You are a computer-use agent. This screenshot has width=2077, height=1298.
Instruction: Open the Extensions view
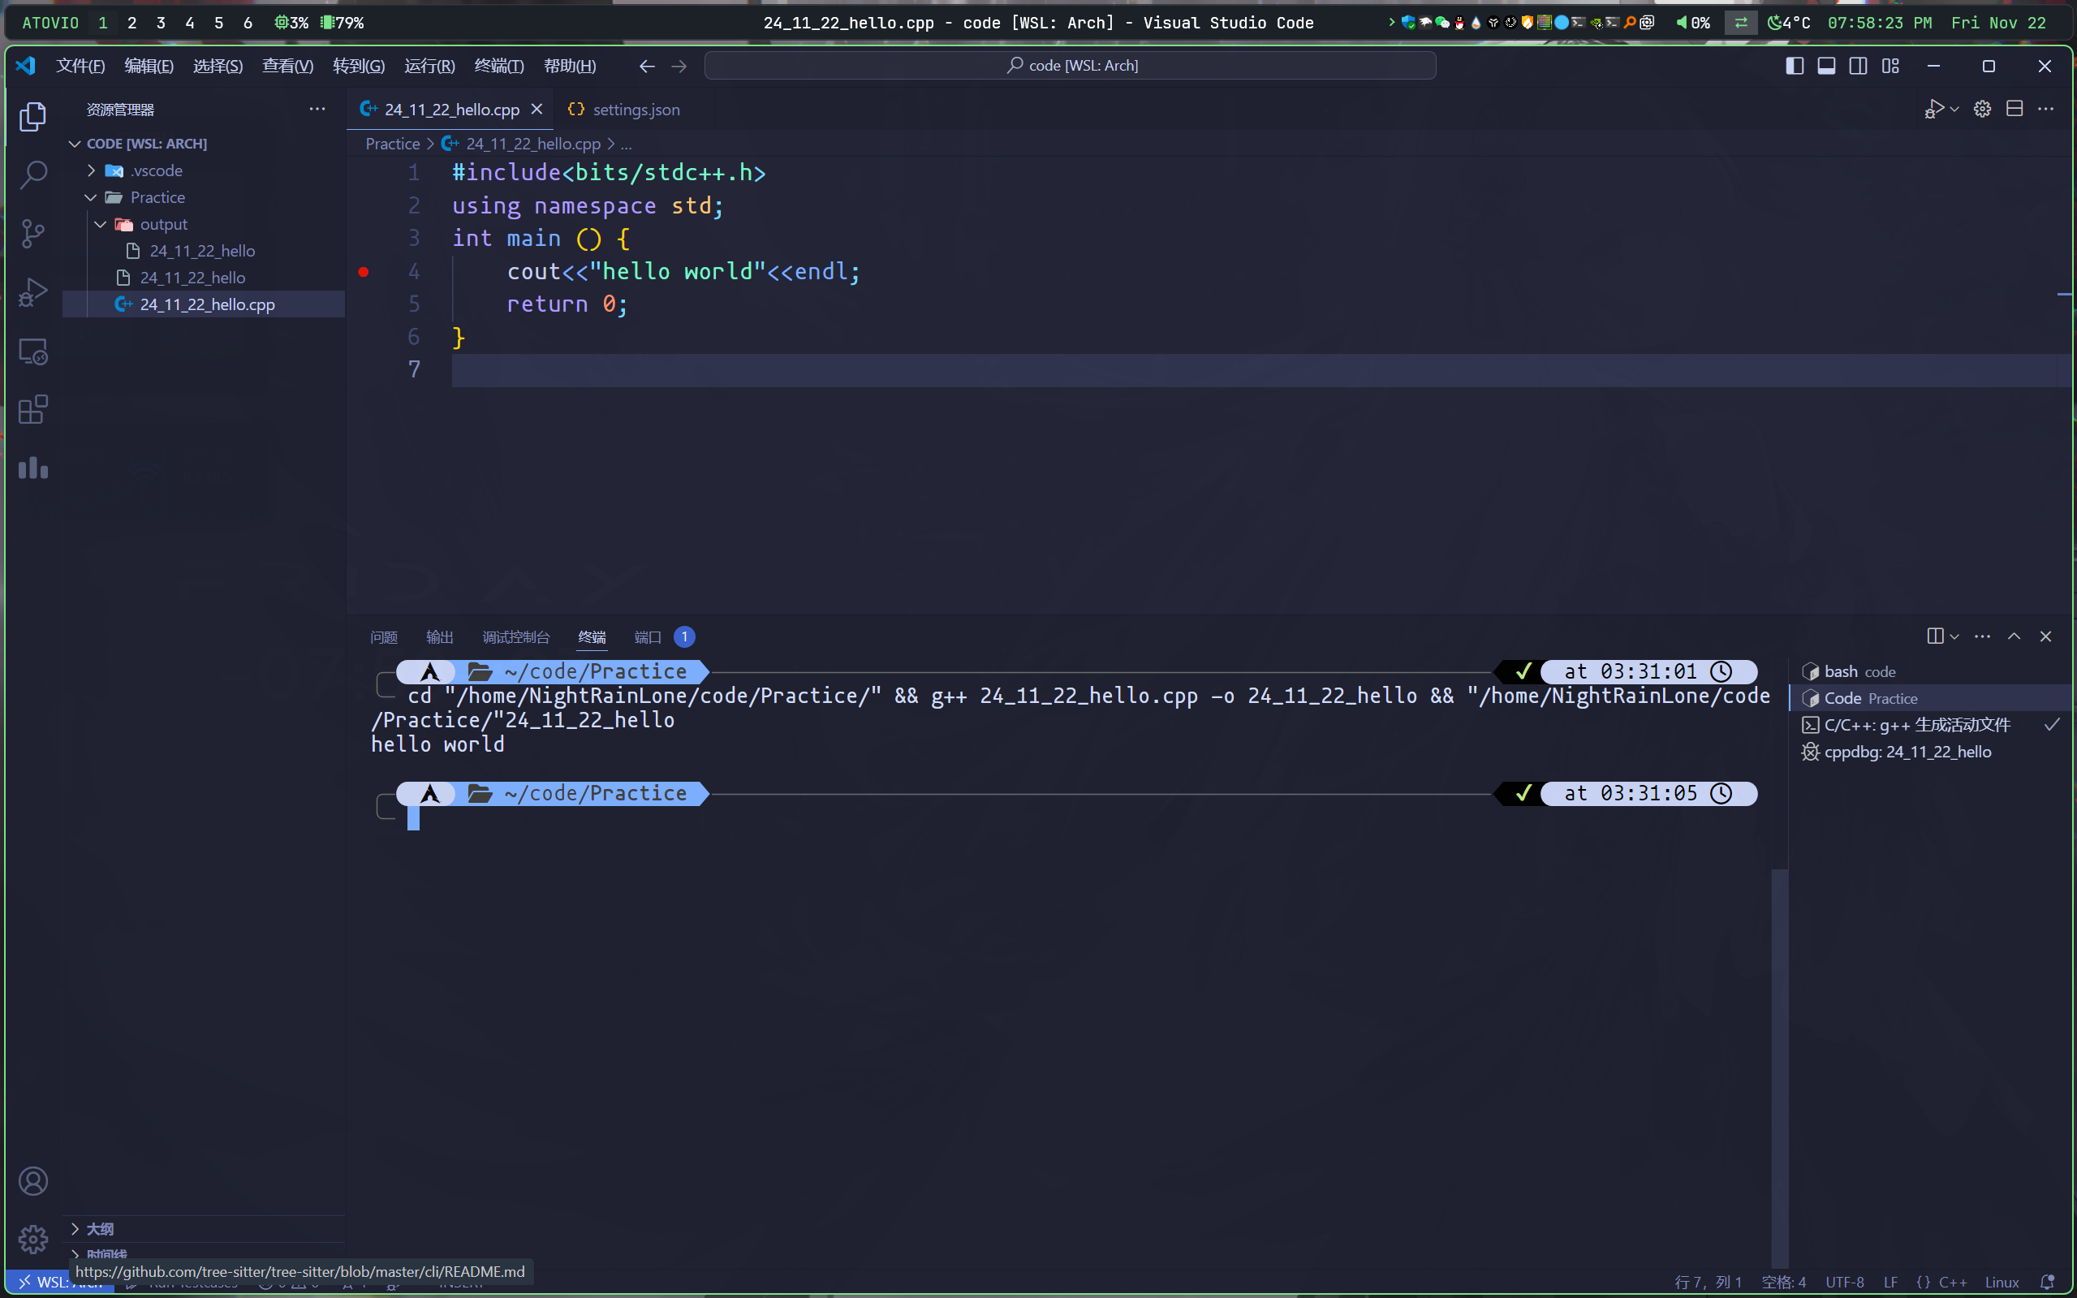32,409
